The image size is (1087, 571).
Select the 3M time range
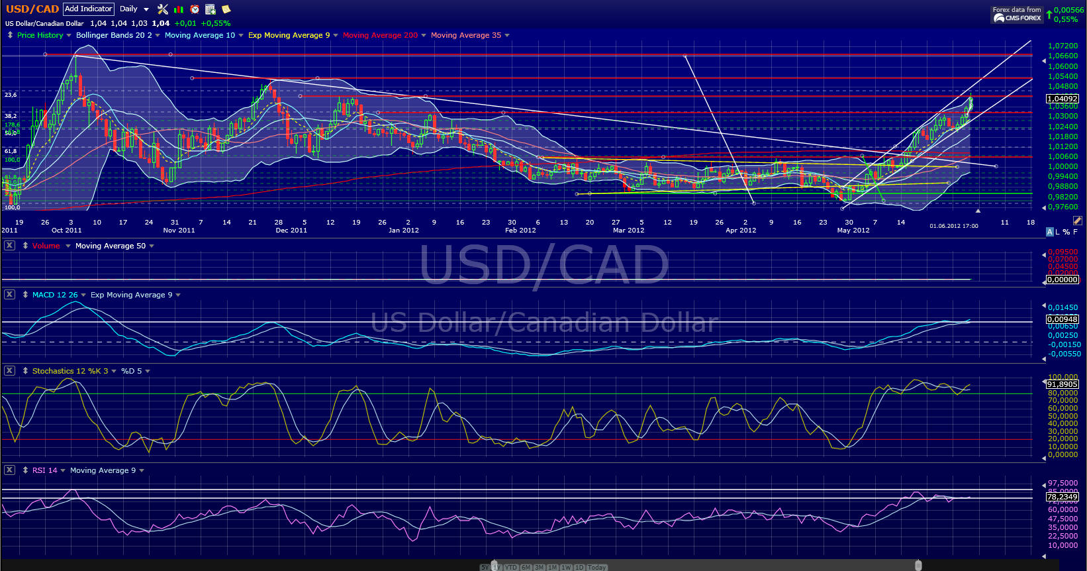point(540,567)
